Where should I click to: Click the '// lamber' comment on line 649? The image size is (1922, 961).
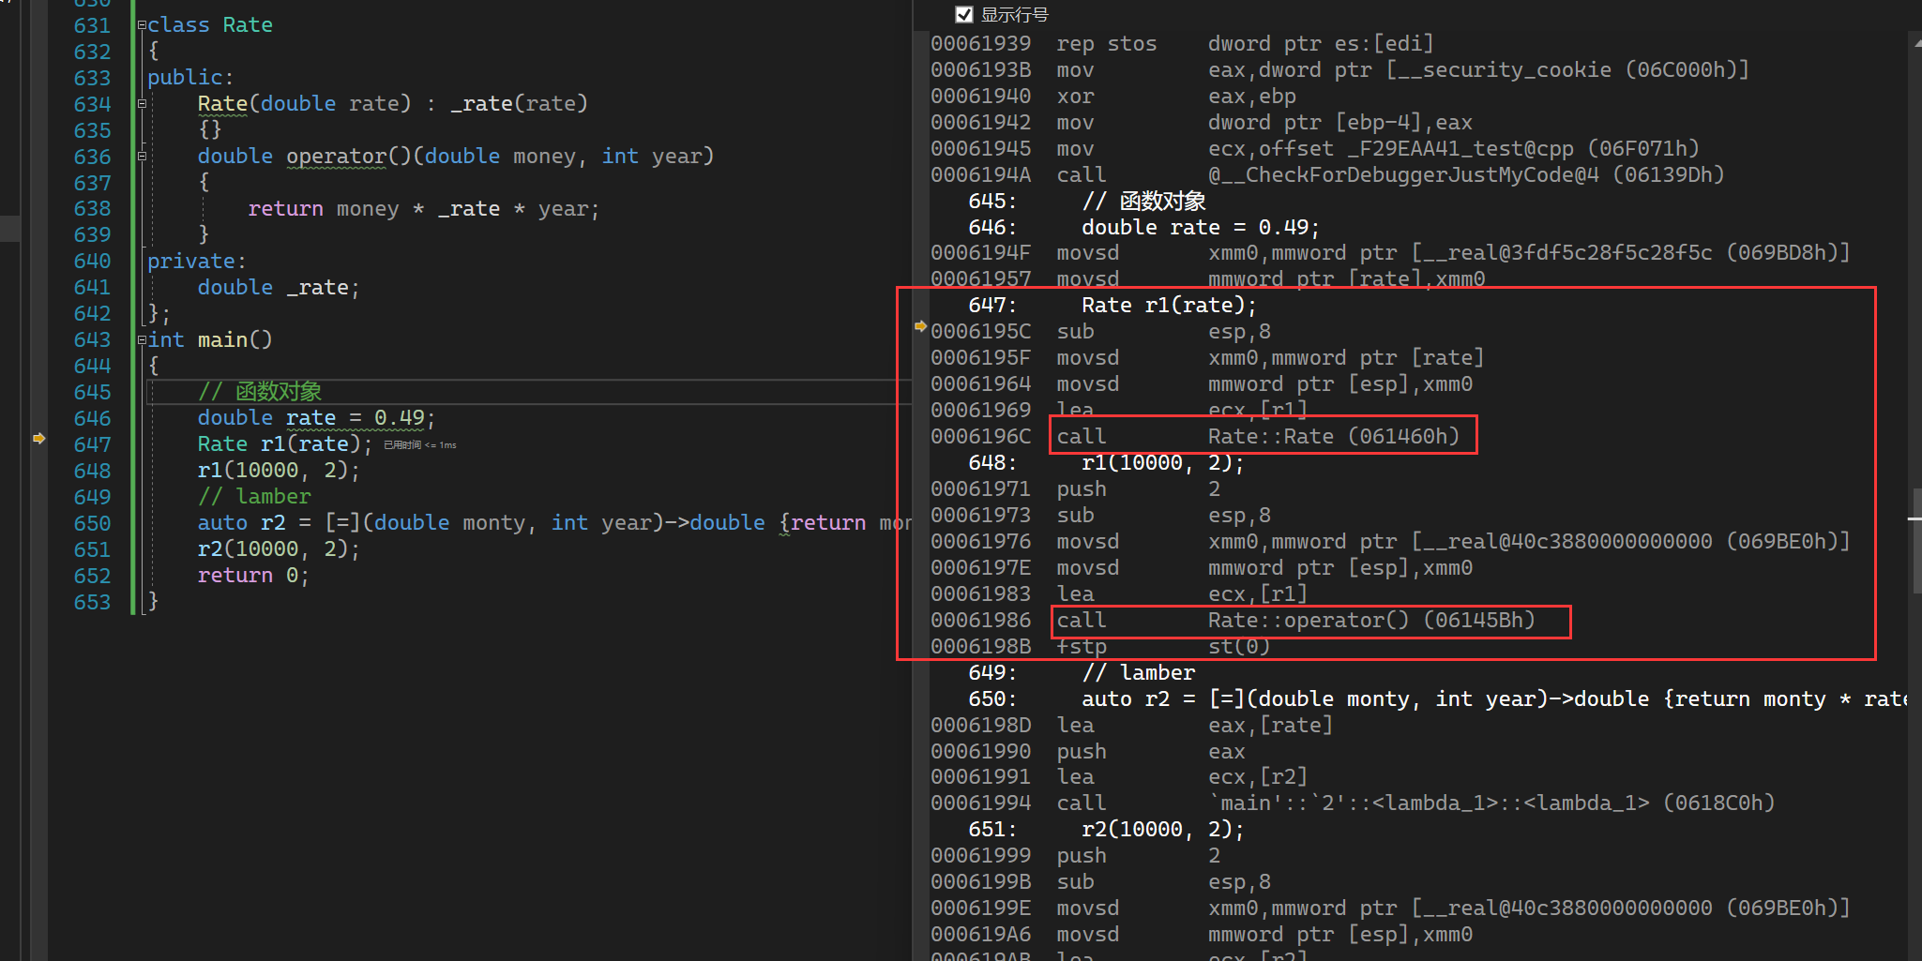pyautogui.click(x=253, y=497)
